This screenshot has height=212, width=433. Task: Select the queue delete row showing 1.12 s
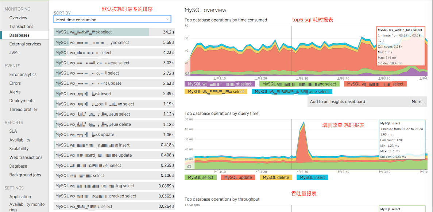pos(114,124)
